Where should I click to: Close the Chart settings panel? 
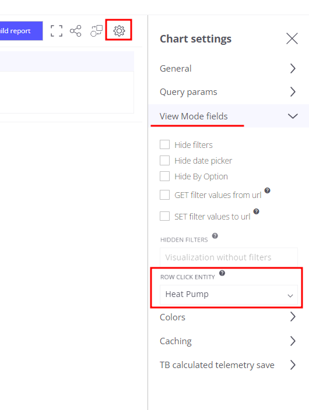click(x=292, y=38)
